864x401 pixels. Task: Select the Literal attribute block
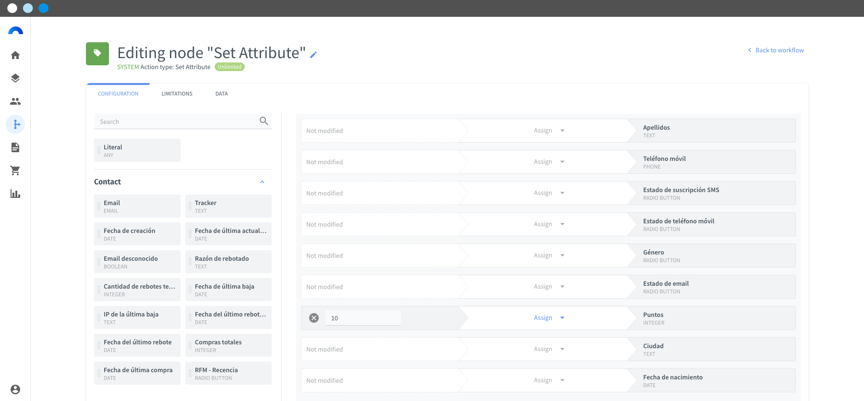pyautogui.click(x=137, y=150)
